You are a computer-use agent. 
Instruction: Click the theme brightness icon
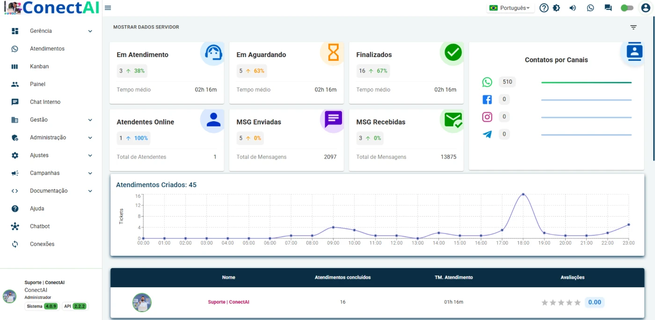point(556,8)
